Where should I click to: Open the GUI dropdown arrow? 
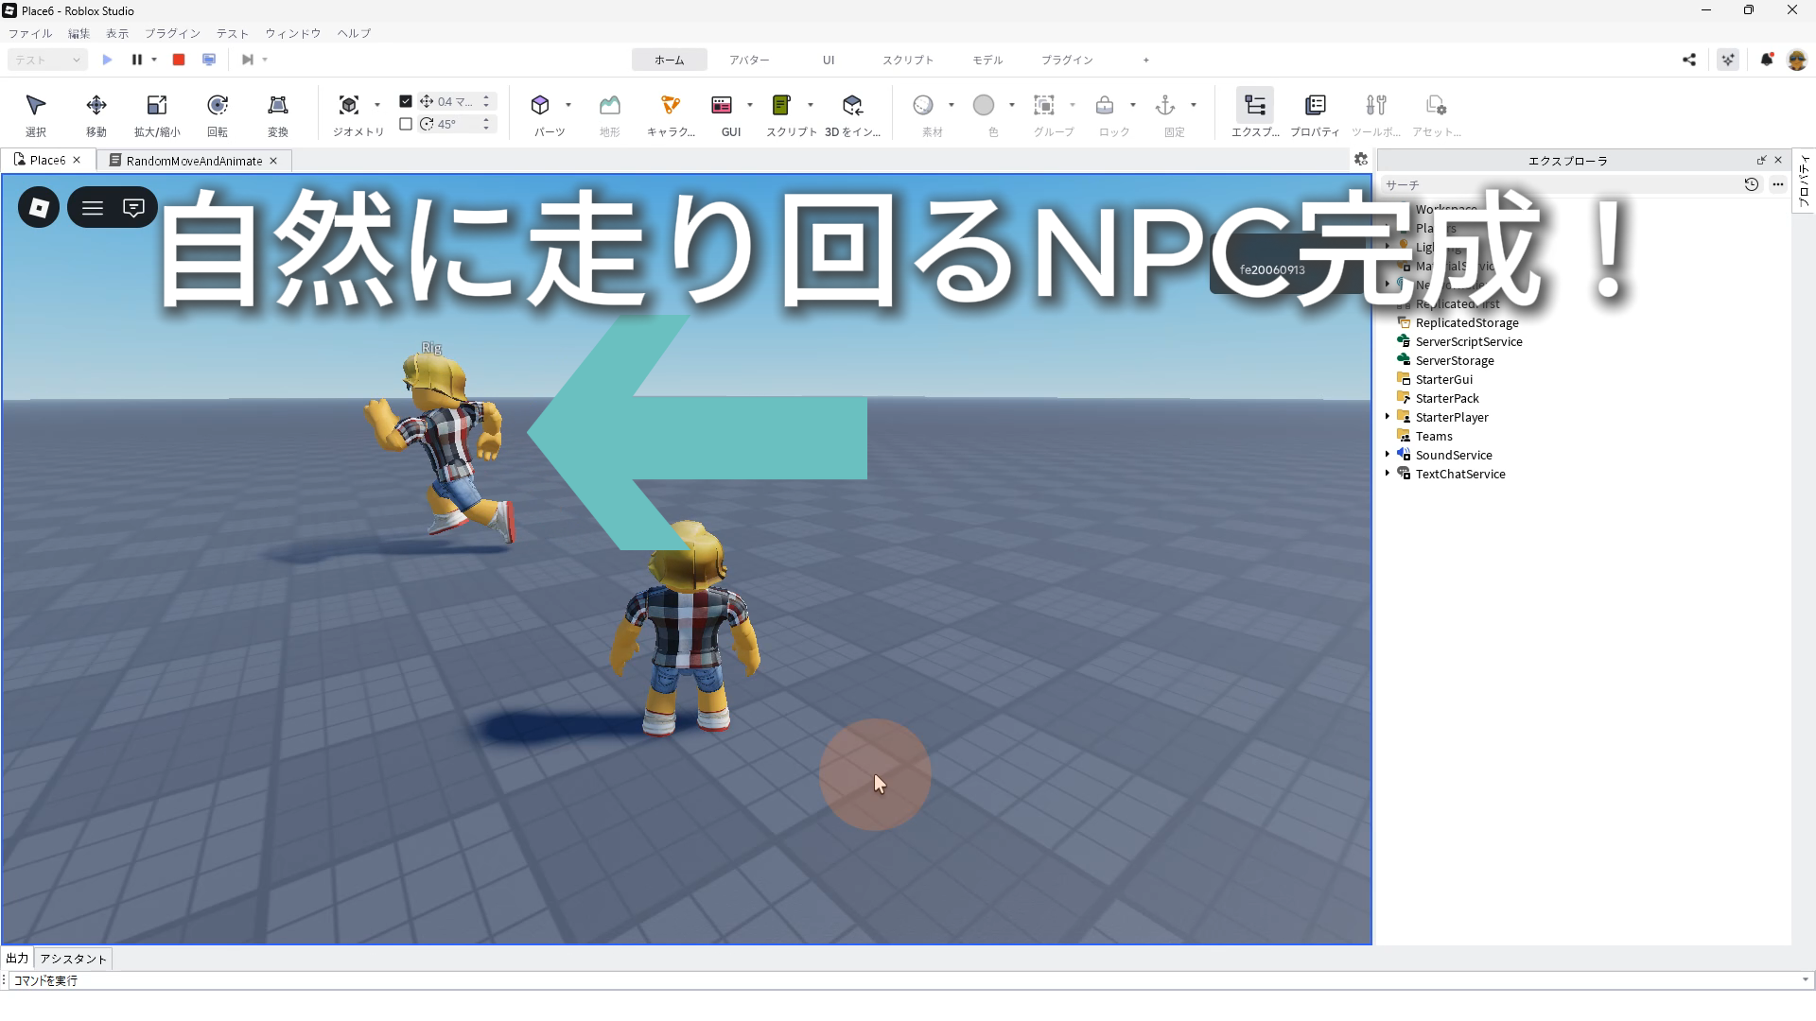(x=750, y=105)
